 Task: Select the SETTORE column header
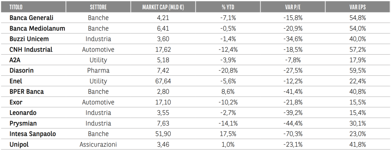point(98,7)
